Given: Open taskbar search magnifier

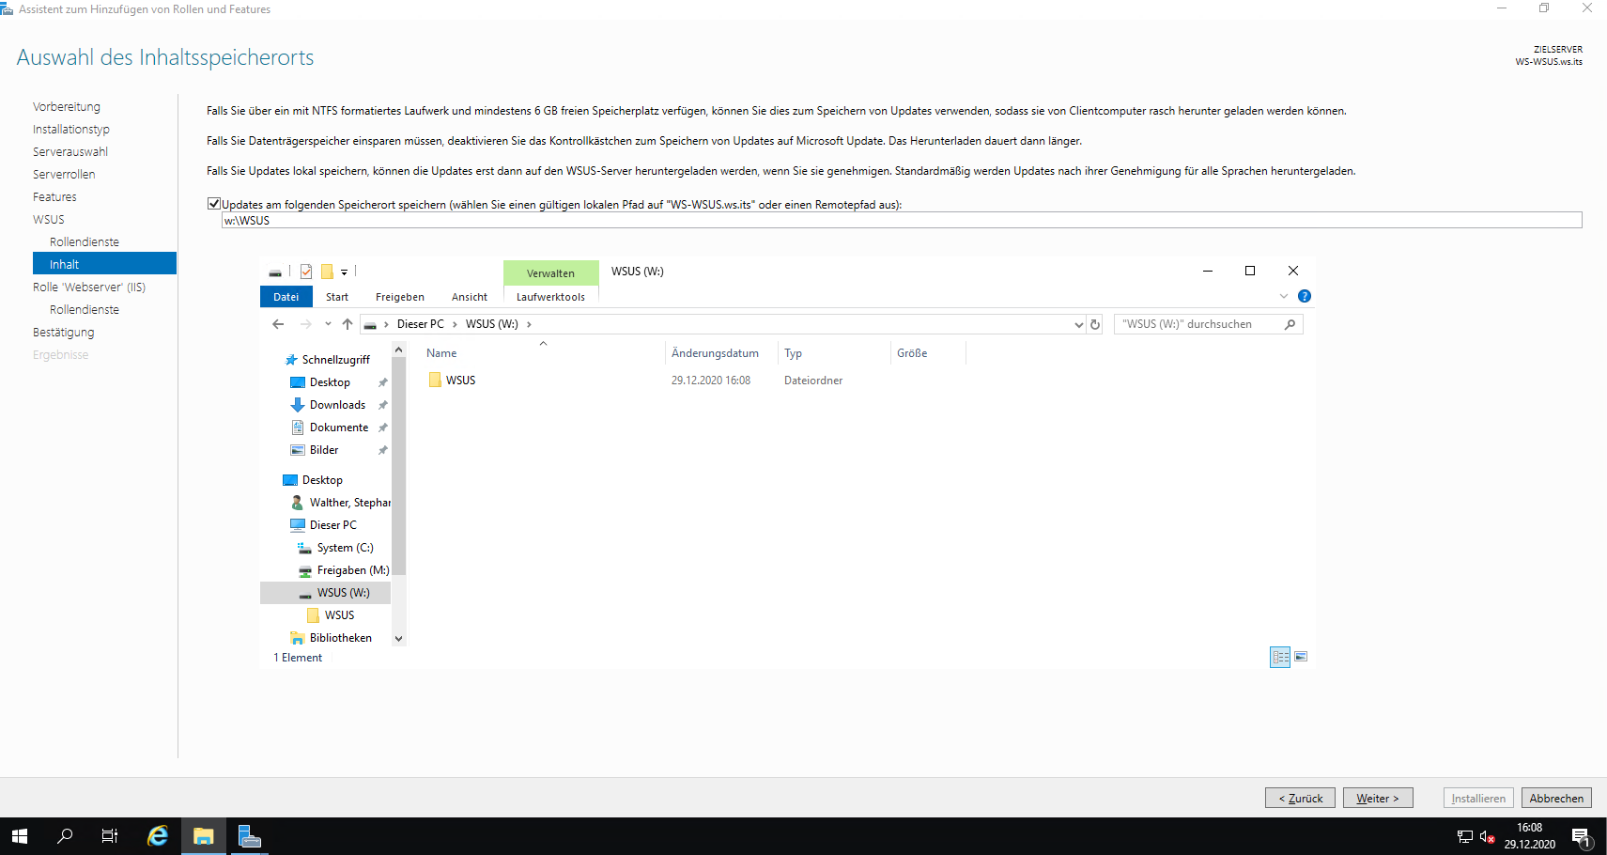Looking at the screenshot, I should (65, 836).
